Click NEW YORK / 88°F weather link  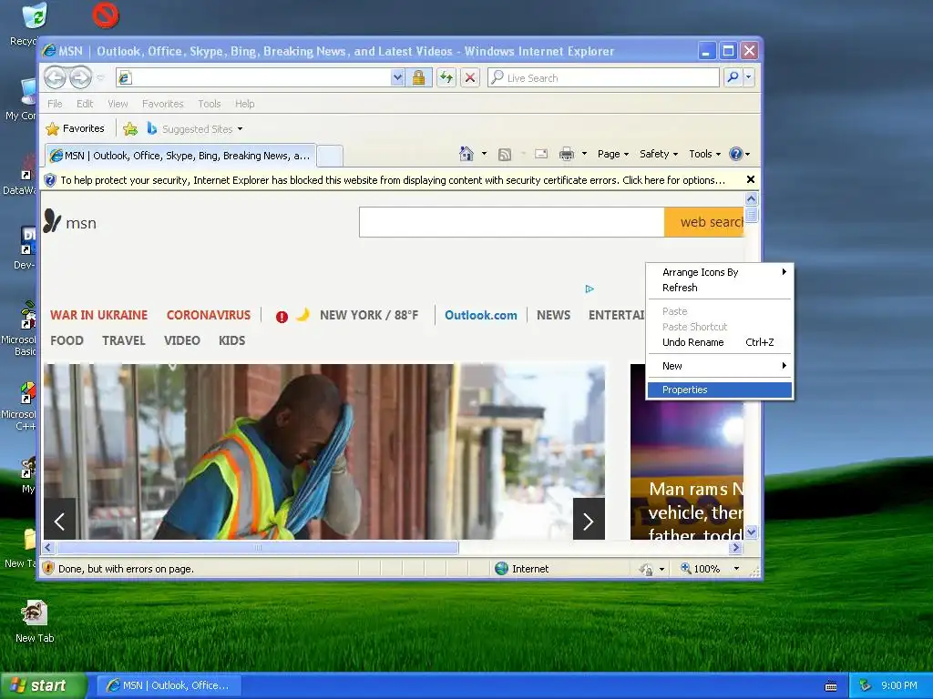tap(369, 315)
